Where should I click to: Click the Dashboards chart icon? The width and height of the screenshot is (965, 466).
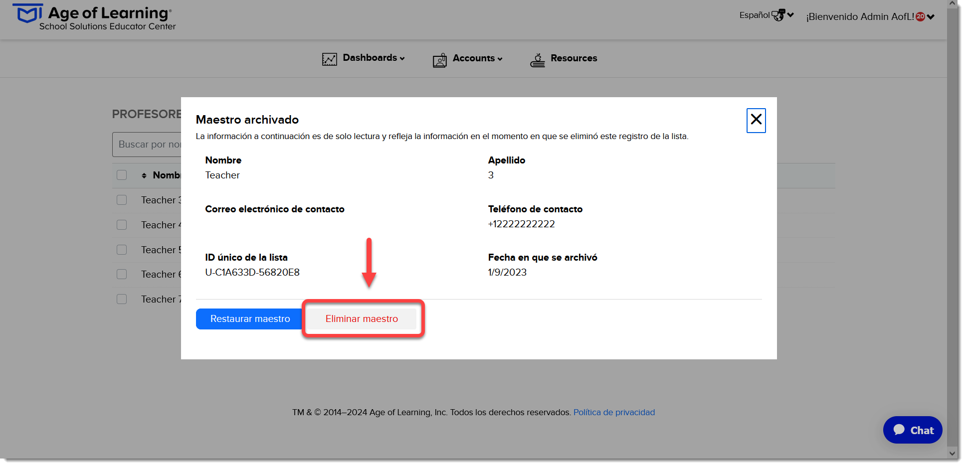pyautogui.click(x=330, y=59)
